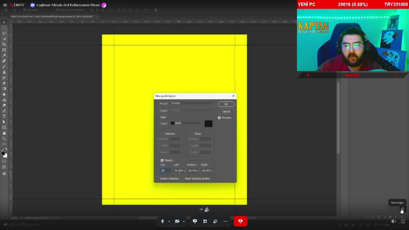Toggle the camera in call controls

tap(177, 221)
